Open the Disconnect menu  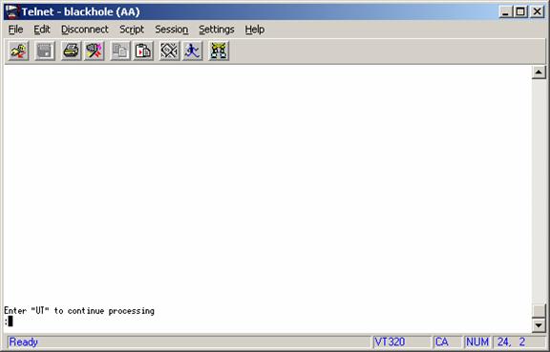point(85,30)
